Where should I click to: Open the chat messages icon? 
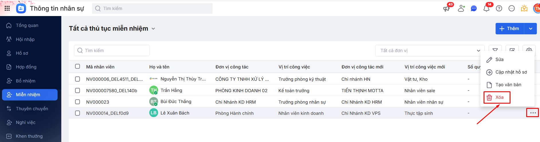coord(474,9)
